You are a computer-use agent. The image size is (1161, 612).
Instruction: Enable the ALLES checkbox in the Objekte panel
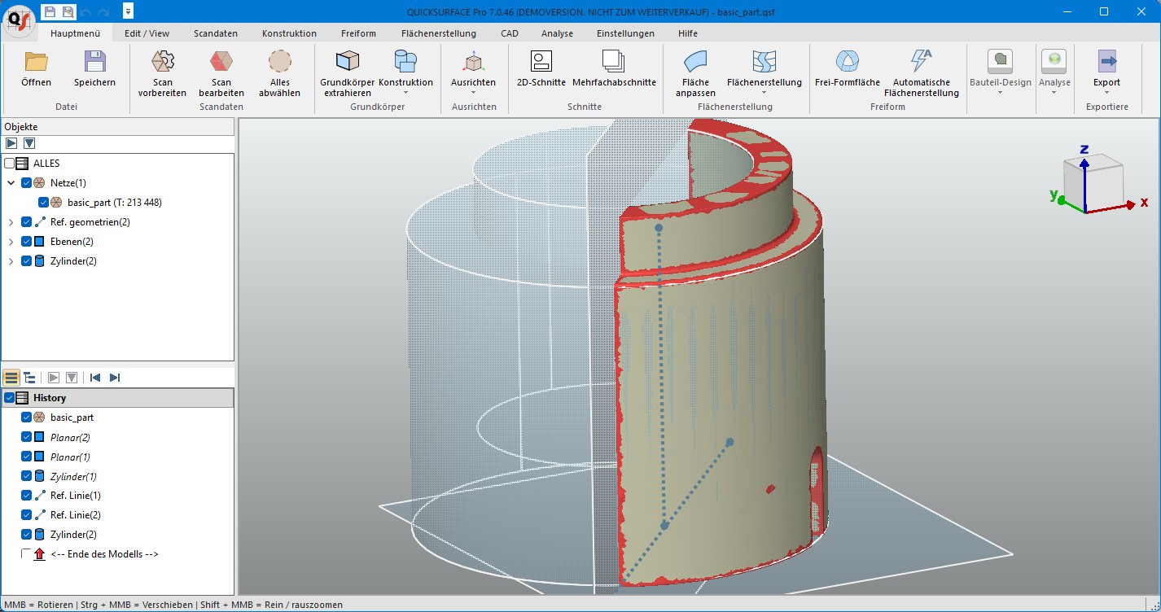[10, 164]
